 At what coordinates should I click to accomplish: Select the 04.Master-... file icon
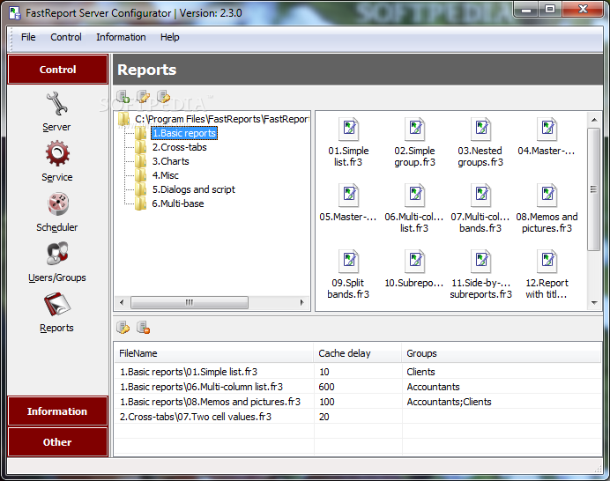pos(547,129)
